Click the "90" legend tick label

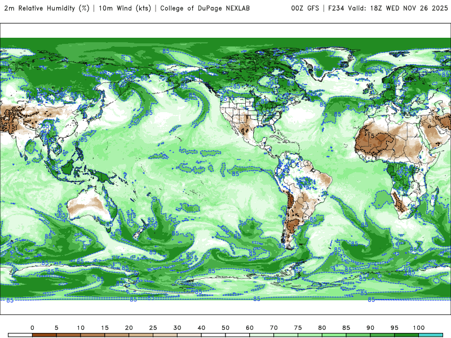tap(370, 328)
